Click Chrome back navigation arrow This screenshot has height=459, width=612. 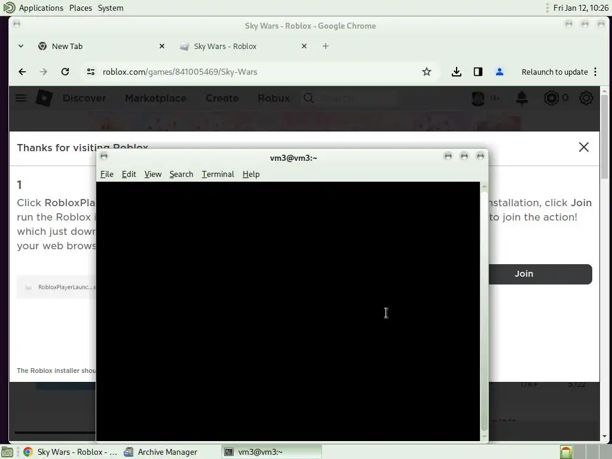(x=22, y=72)
